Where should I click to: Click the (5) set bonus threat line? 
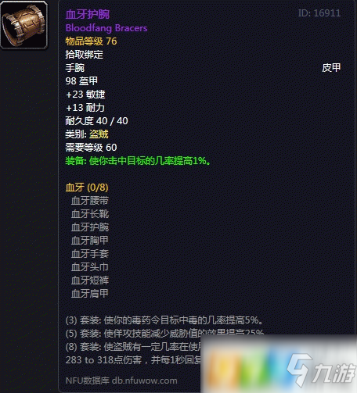(x=164, y=334)
